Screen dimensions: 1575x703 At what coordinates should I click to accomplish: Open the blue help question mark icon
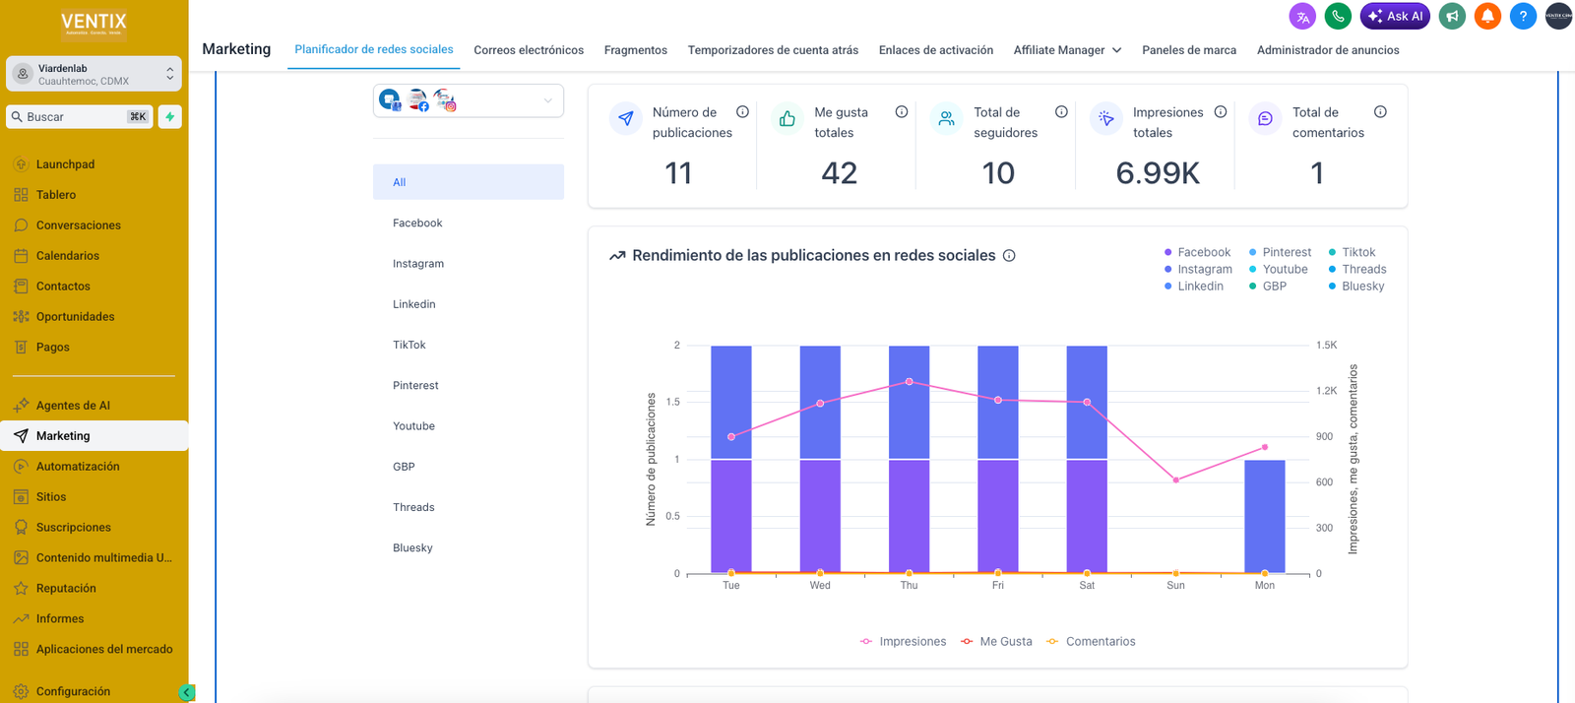pyautogui.click(x=1523, y=16)
